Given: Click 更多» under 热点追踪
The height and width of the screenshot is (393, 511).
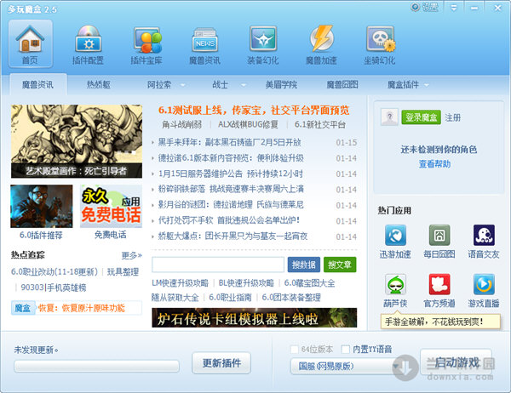Looking at the screenshot, I should [x=132, y=255].
